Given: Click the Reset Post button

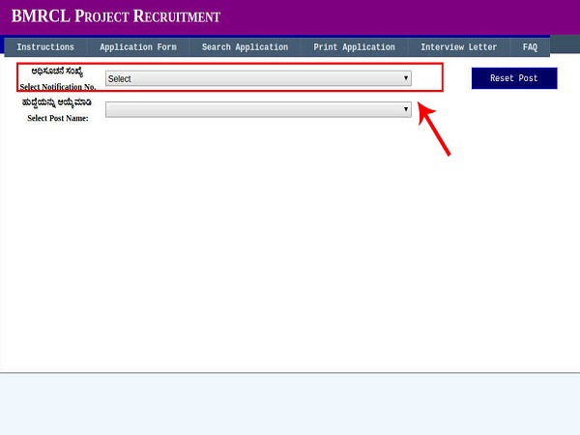Looking at the screenshot, I should pyautogui.click(x=514, y=78).
